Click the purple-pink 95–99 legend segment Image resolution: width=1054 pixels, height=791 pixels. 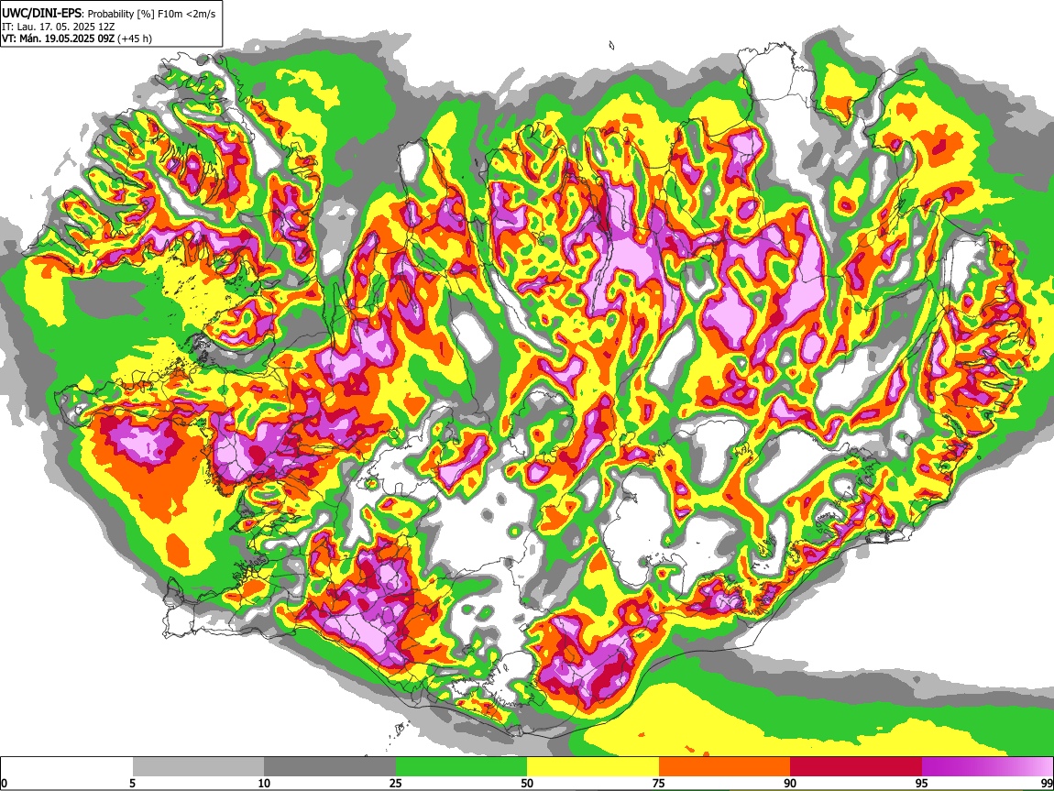pyautogui.click(x=987, y=767)
